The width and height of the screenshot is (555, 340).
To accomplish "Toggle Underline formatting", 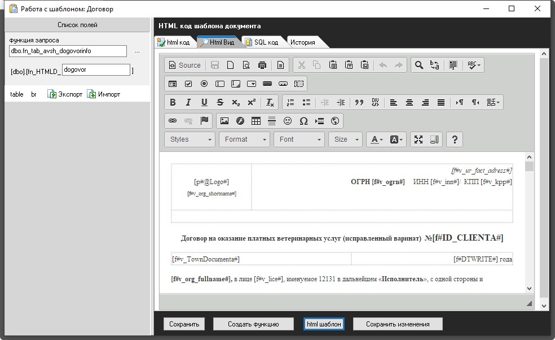I will pos(204,102).
